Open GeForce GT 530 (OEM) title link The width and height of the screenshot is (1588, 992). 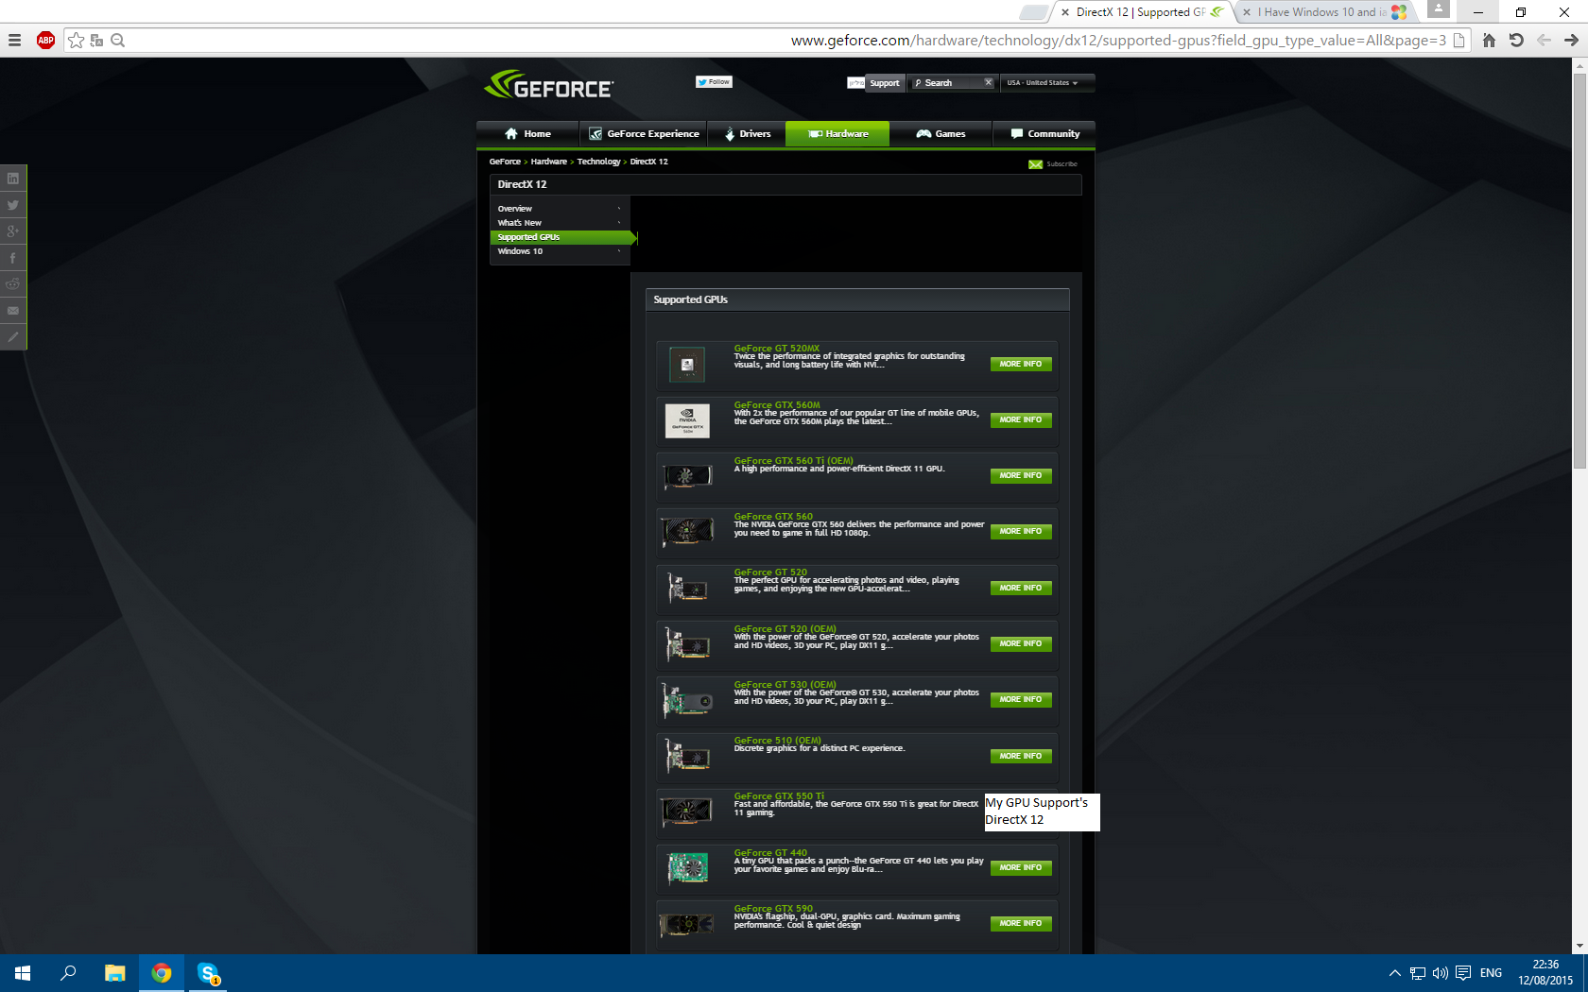pos(785,685)
